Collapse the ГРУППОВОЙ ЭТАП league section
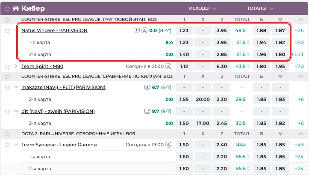Viewport: 309px width, 175px height. tap(301, 20)
